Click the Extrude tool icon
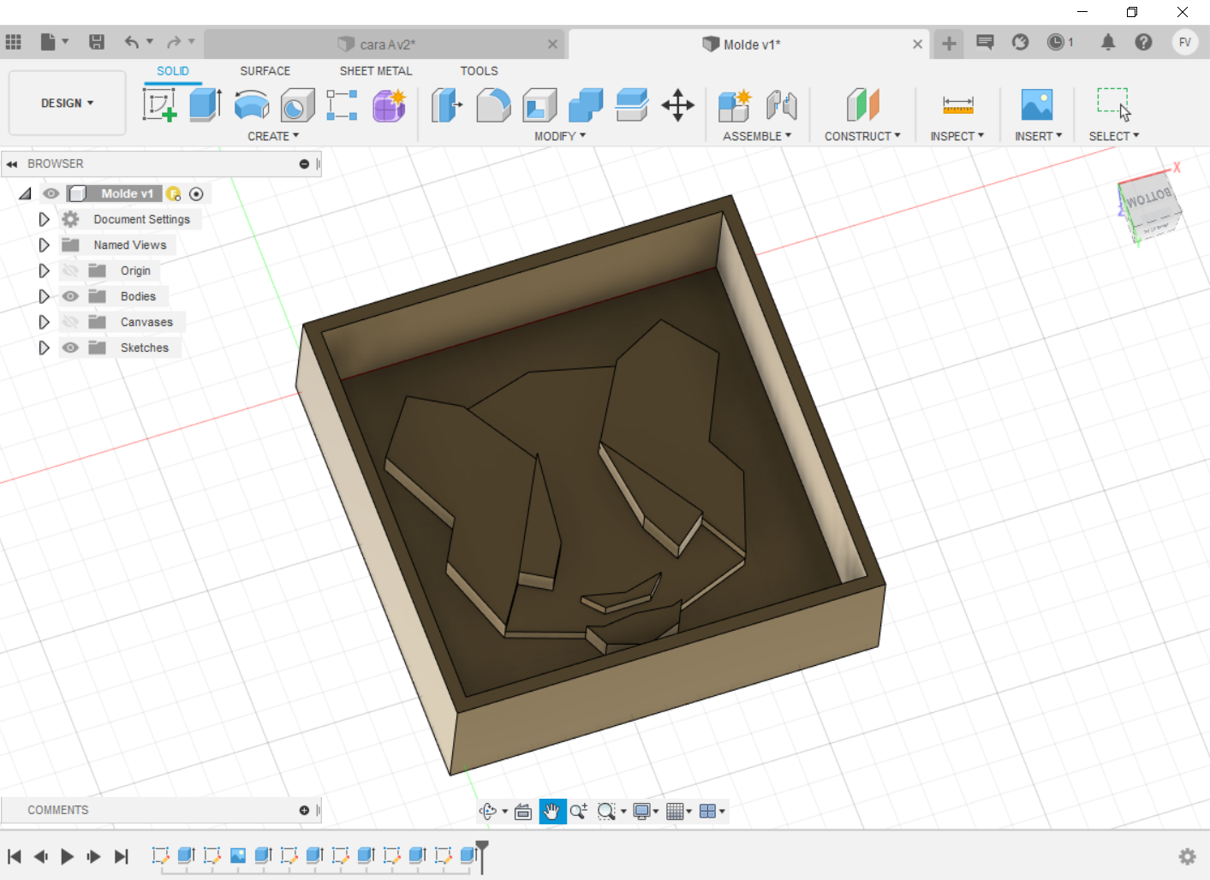This screenshot has width=1210, height=880. tap(206, 105)
